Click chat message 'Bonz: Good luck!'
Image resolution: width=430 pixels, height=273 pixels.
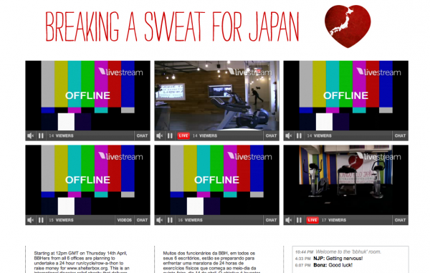(333, 265)
